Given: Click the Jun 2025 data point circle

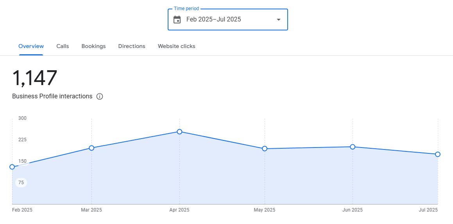Looking at the screenshot, I should [x=353, y=147].
